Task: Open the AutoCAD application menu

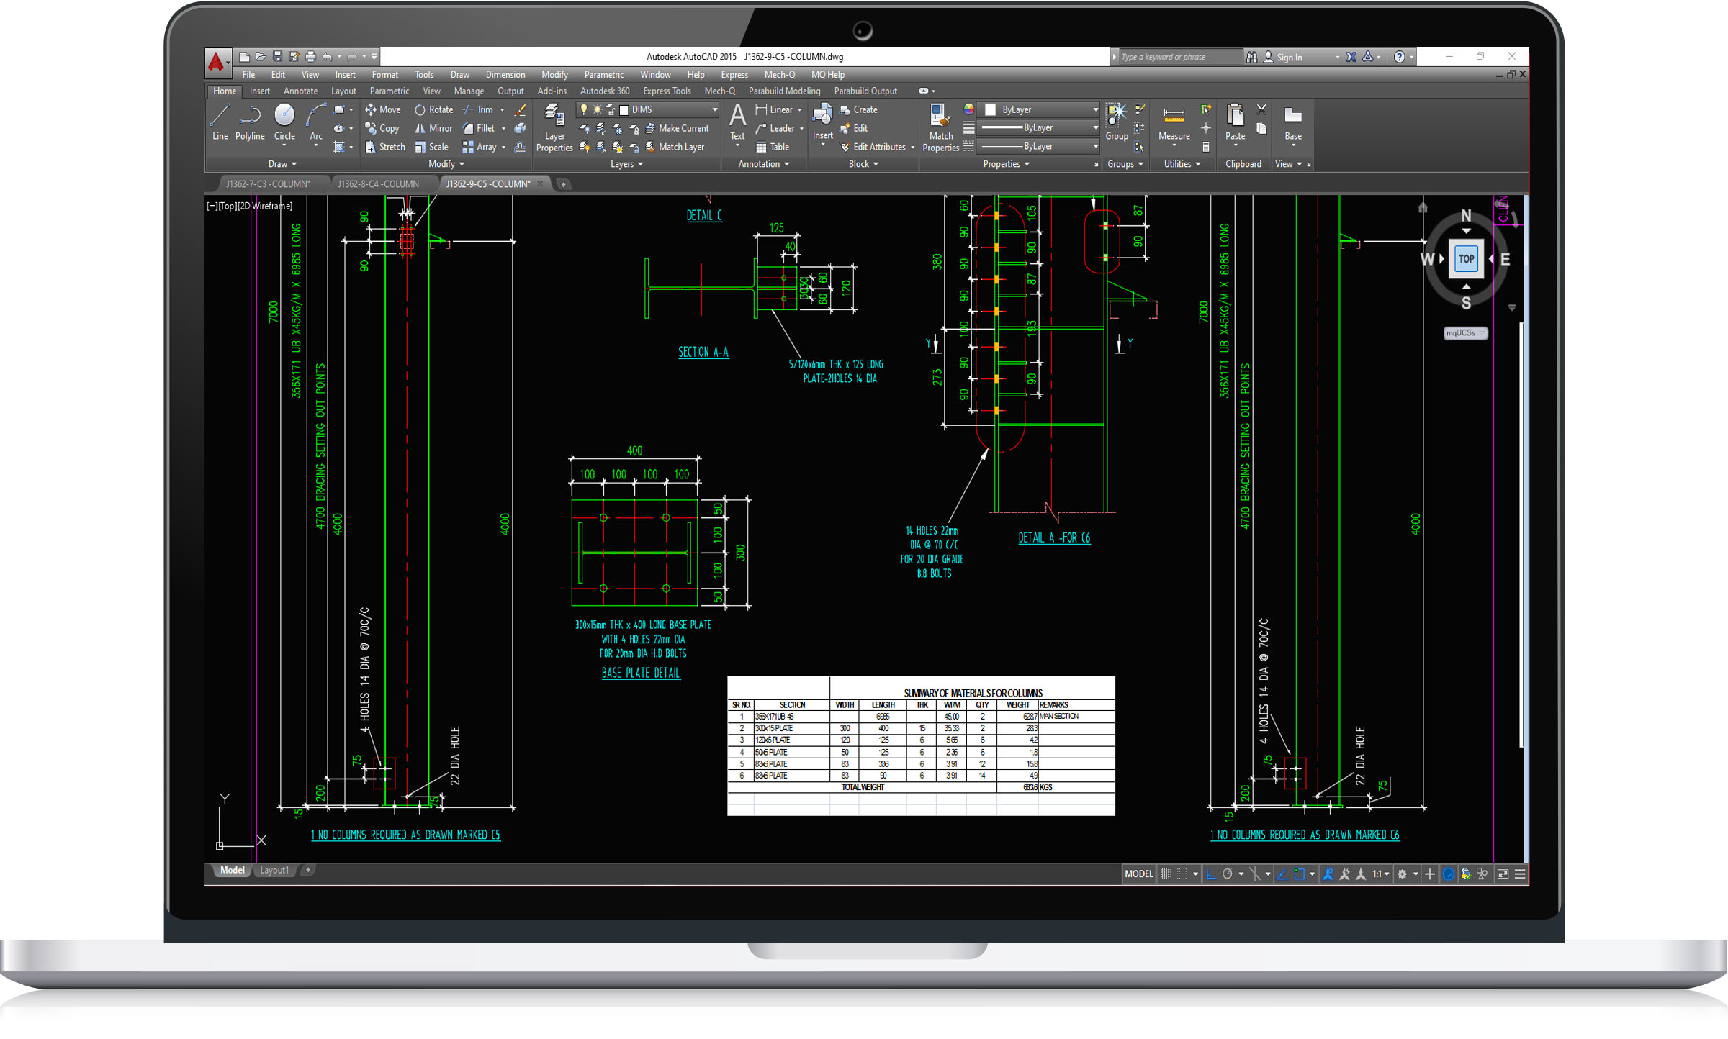Action: click(217, 63)
